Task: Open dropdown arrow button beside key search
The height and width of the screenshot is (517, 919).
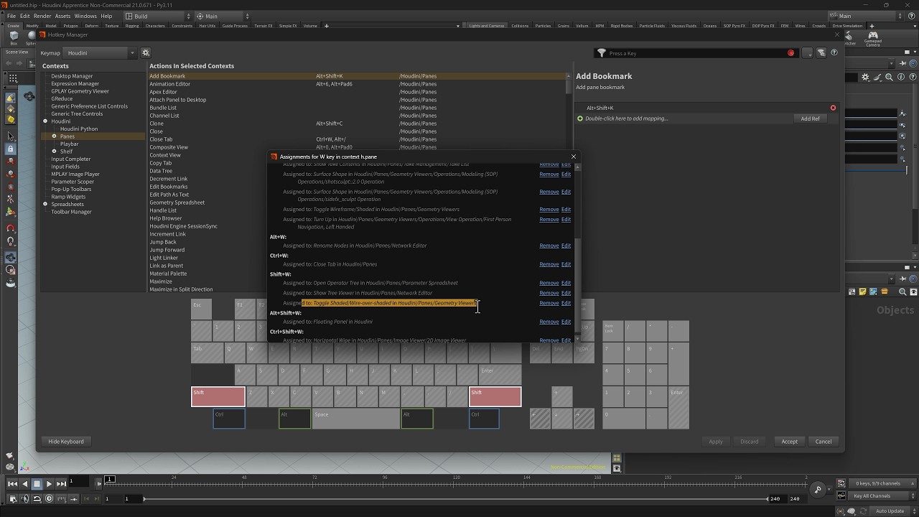Action: pyautogui.click(x=808, y=53)
